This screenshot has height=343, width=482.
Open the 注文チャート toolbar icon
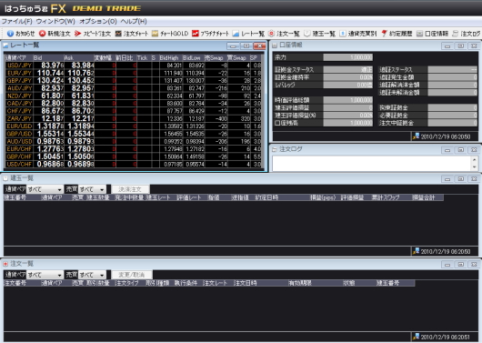[x=132, y=34]
